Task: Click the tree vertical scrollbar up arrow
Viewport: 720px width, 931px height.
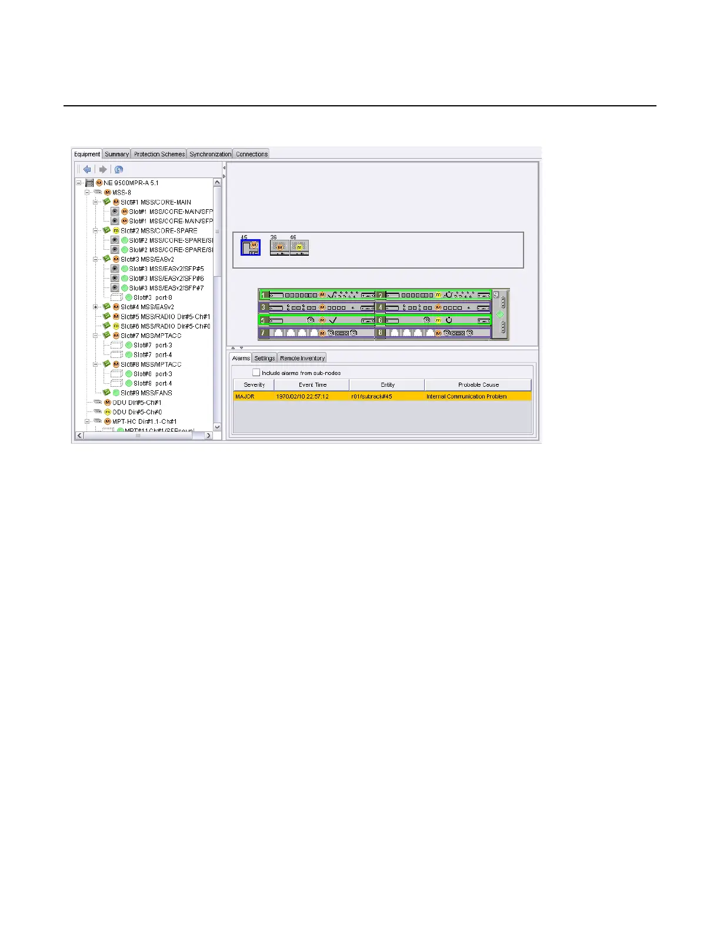Action: pos(217,182)
